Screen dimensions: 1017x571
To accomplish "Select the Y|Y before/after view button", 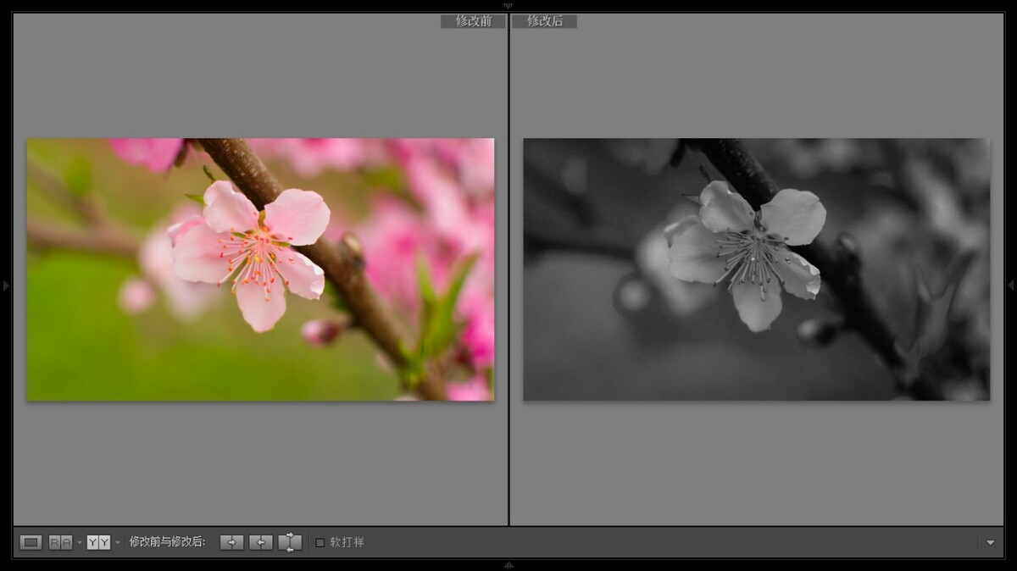I will click(99, 542).
